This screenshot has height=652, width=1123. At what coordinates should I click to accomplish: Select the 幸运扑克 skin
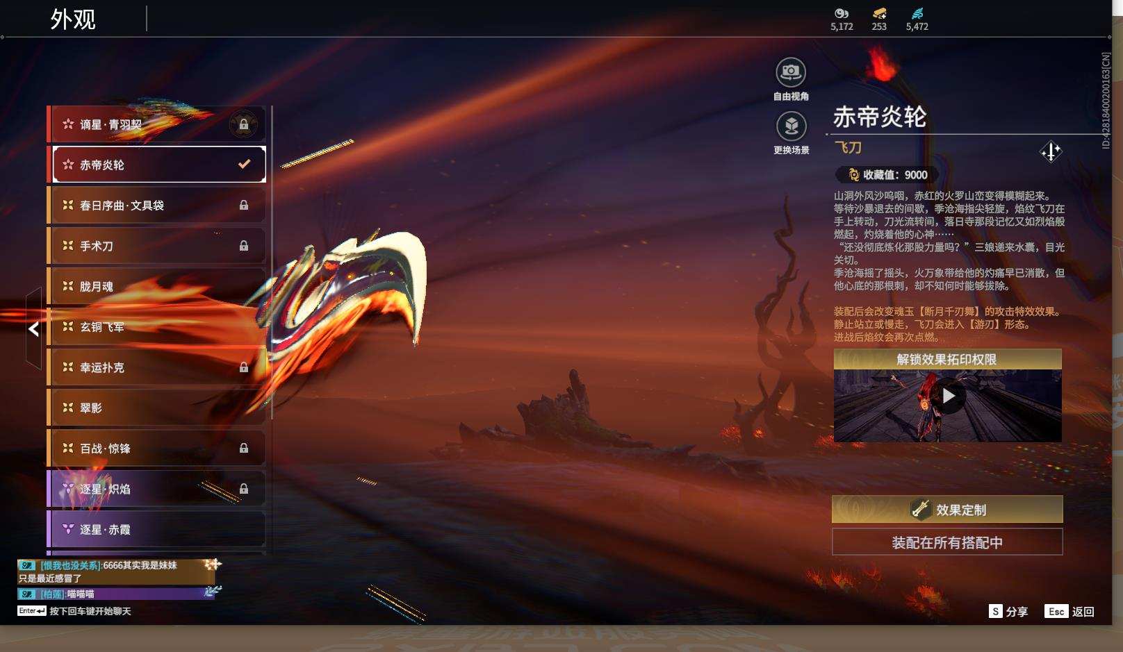tap(156, 367)
